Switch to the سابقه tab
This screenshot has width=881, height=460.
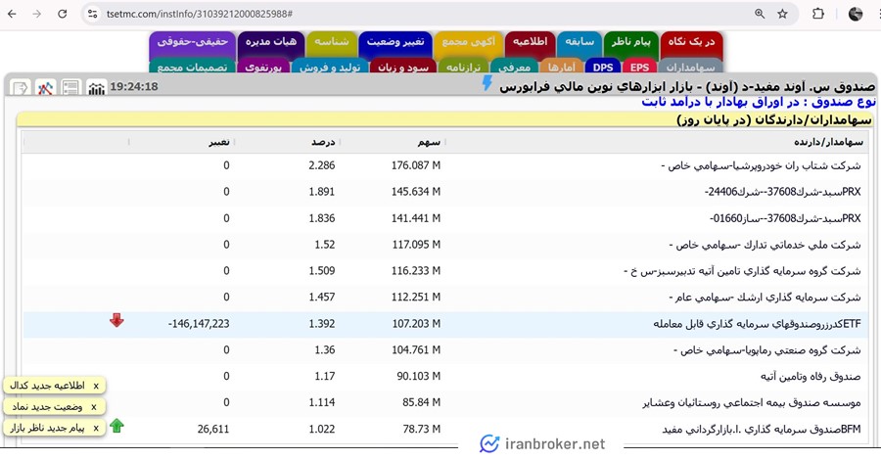[580, 44]
